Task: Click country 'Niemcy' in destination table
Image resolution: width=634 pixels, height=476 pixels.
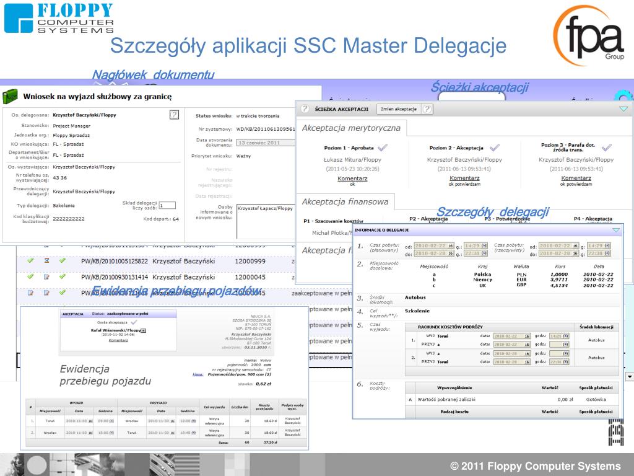Action: click(483, 280)
